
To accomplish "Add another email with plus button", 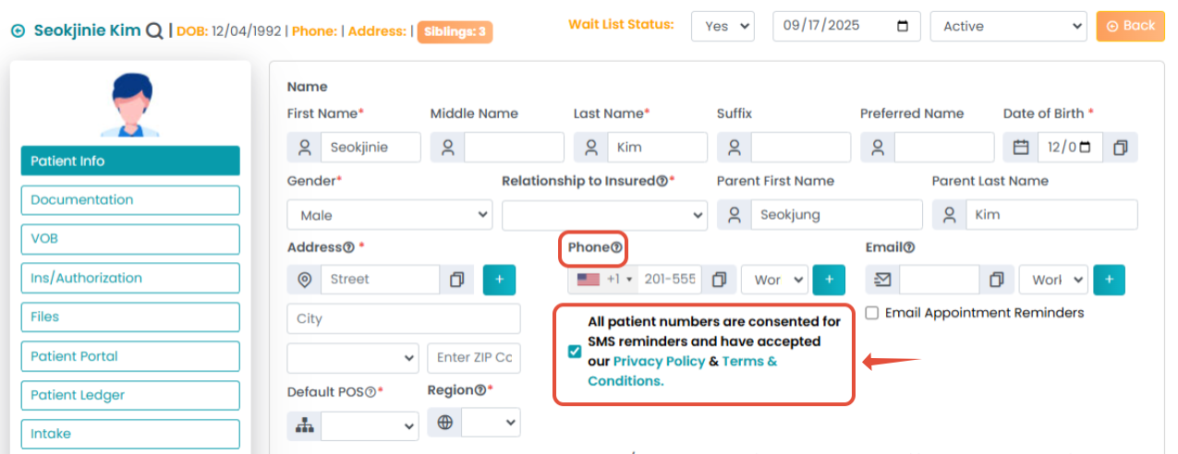I will tap(1109, 280).
